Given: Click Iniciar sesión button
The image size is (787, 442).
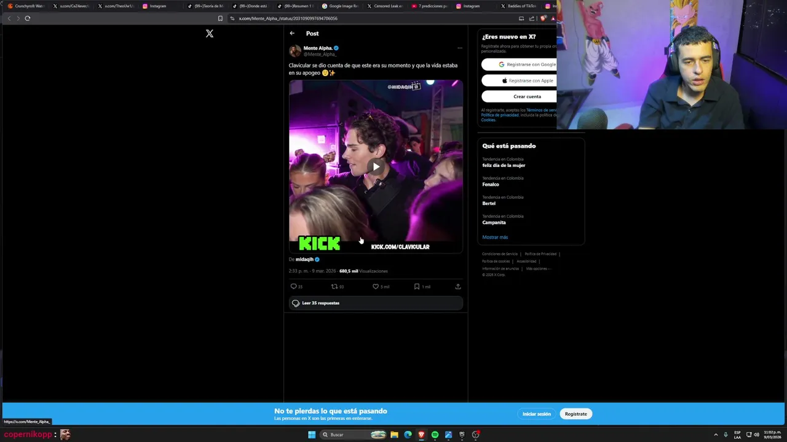Looking at the screenshot, I should coord(537,414).
